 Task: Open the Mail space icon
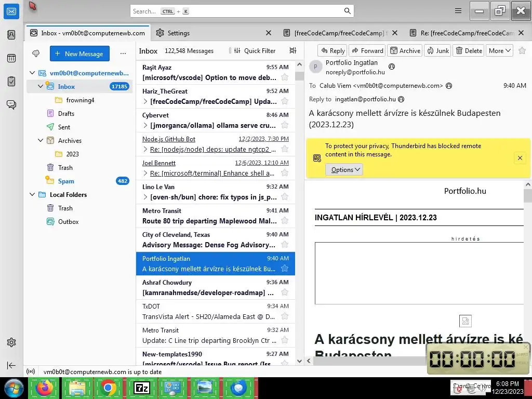pyautogui.click(x=11, y=11)
